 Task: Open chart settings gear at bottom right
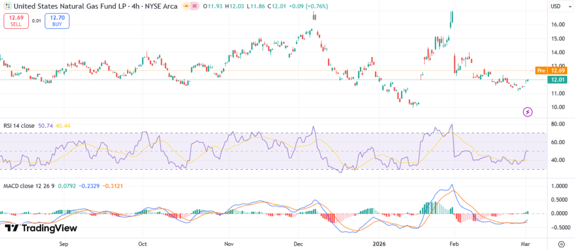[561, 244]
